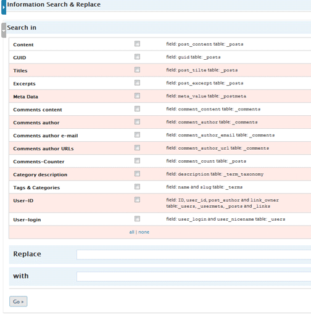The height and width of the screenshot is (315, 311).
Task: Click the Comments author URLs label
Action: tap(43, 149)
